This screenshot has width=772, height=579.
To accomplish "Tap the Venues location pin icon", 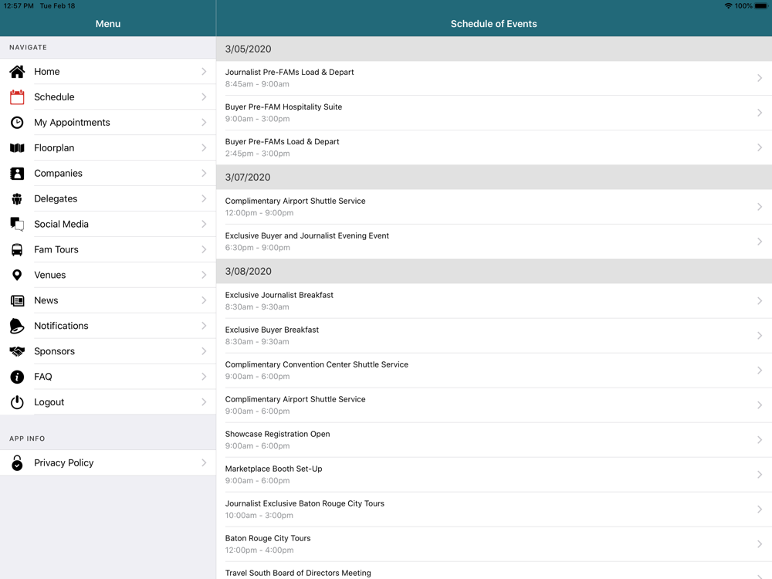I will (x=17, y=276).
